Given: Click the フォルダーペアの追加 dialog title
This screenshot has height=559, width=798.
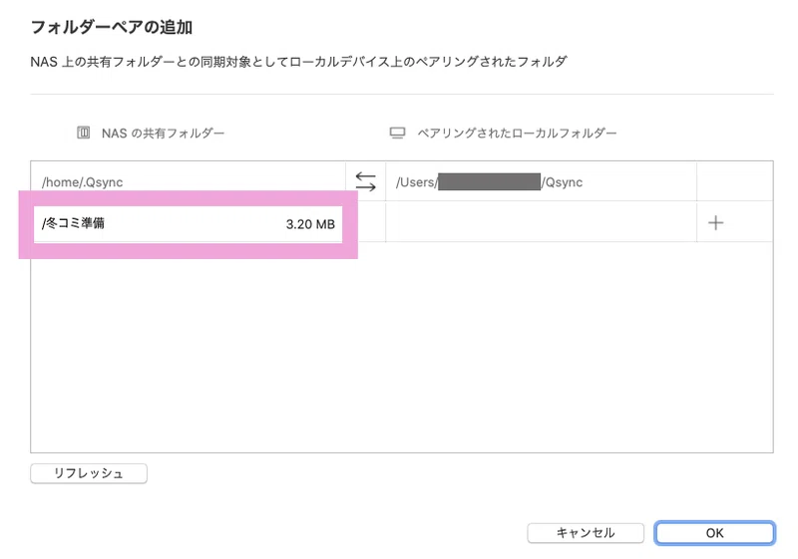Looking at the screenshot, I should point(112,27).
